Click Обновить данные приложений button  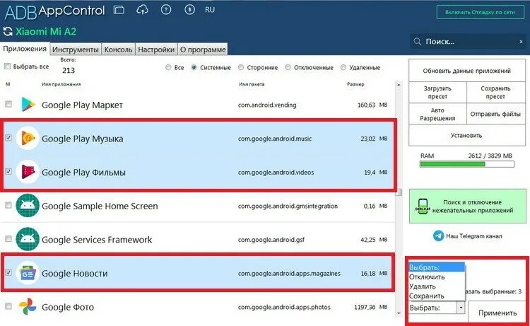(467, 71)
